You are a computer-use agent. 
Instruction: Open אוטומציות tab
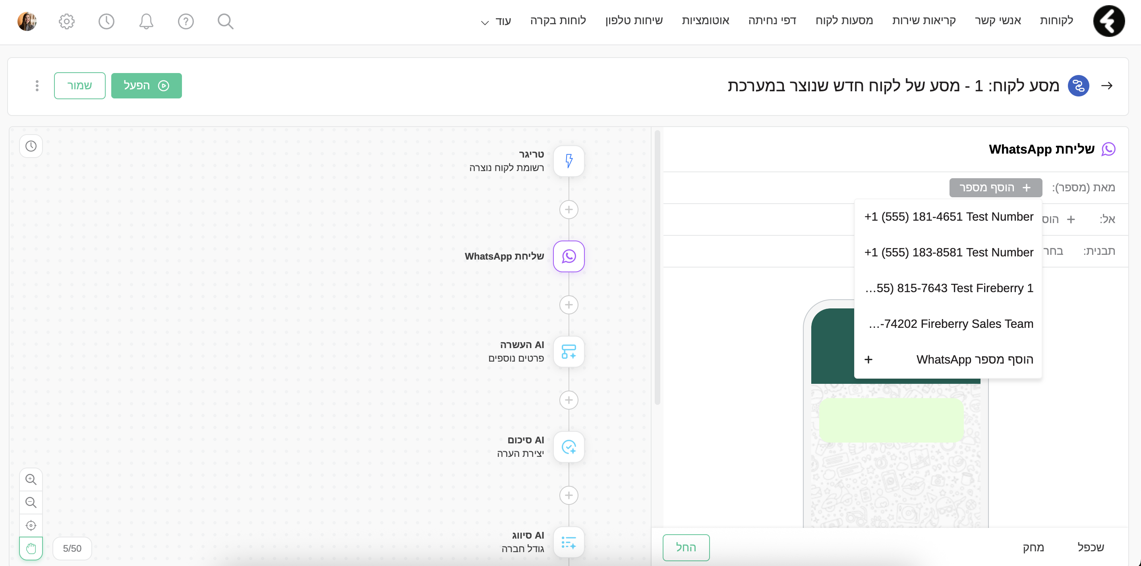[x=706, y=20]
